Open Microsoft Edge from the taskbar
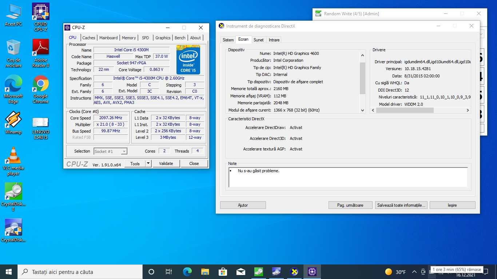The height and width of the screenshot is (279, 497). click(x=187, y=272)
